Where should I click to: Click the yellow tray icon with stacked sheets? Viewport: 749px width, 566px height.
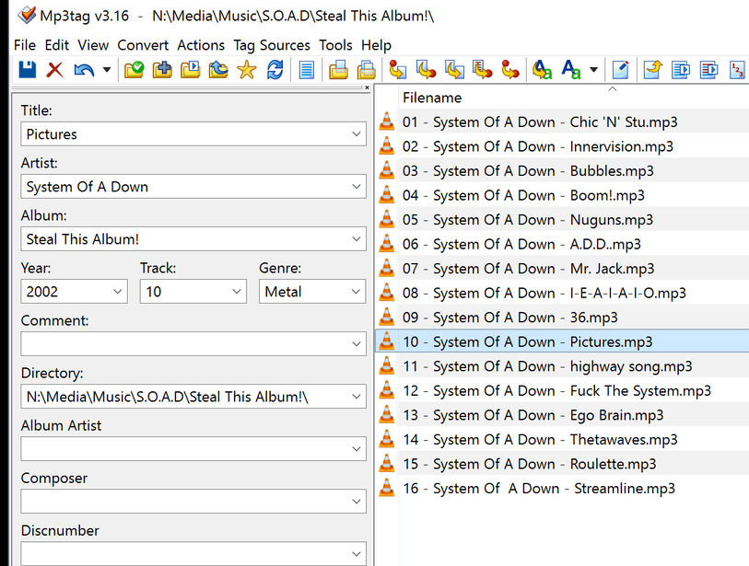[367, 70]
